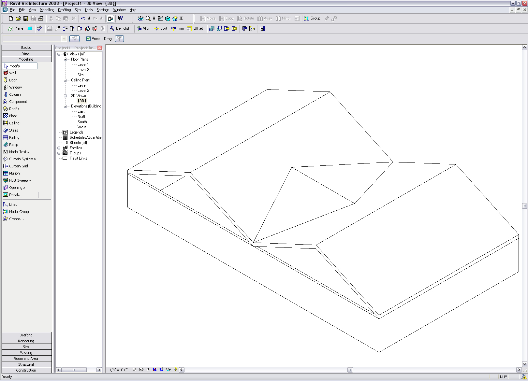
Task: Open the Settings menu
Action: [x=103, y=10]
